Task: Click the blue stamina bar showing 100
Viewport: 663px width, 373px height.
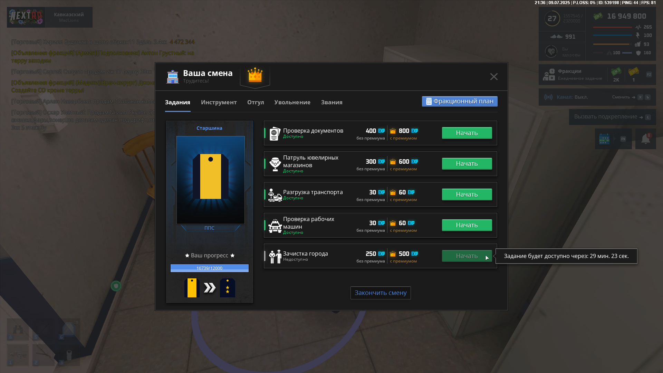Action: coord(612,35)
